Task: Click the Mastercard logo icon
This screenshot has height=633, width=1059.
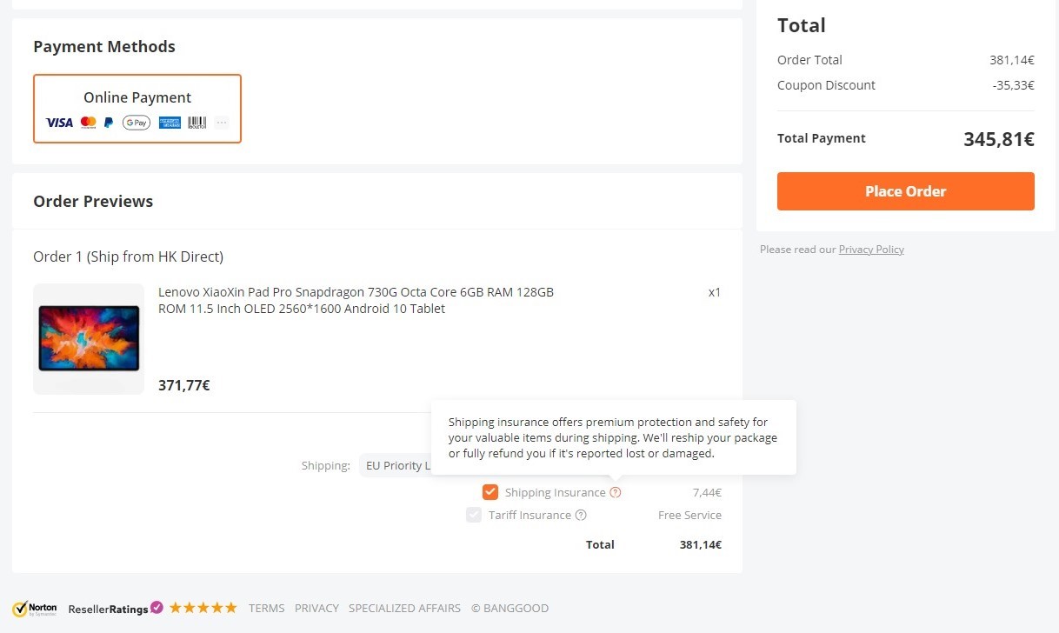Action: pos(88,123)
